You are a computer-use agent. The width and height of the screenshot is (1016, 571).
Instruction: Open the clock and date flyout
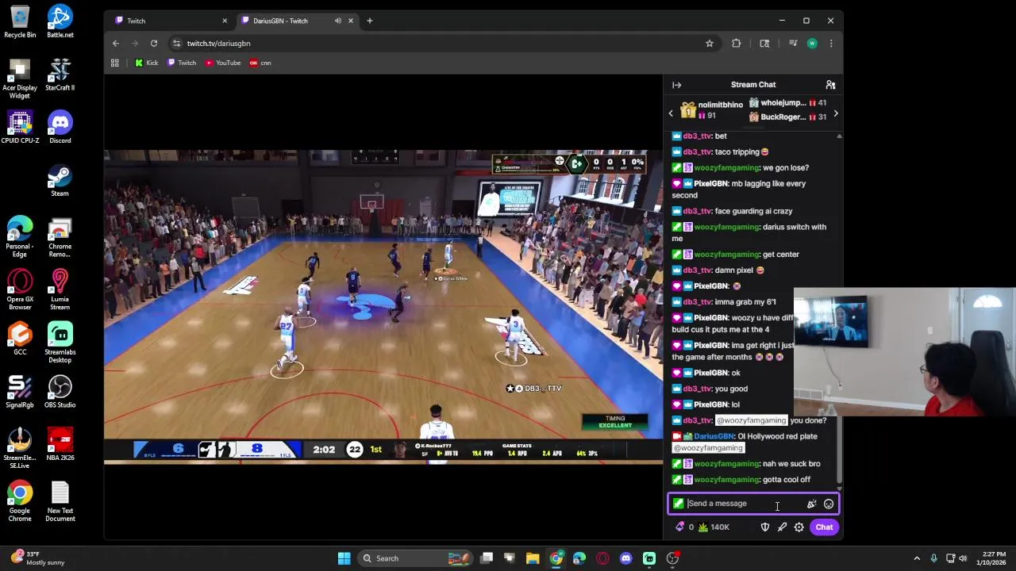tap(992, 558)
